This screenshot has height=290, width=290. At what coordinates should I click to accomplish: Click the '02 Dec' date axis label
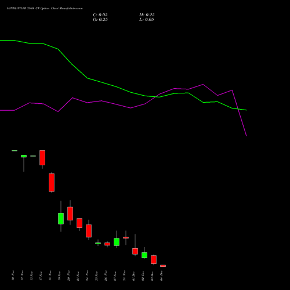tap(143, 275)
